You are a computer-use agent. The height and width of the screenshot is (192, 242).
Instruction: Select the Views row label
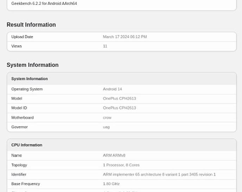[17, 46]
